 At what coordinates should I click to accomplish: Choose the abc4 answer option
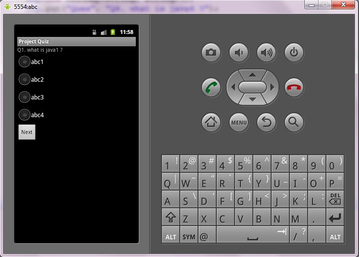pyautogui.click(x=24, y=115)
